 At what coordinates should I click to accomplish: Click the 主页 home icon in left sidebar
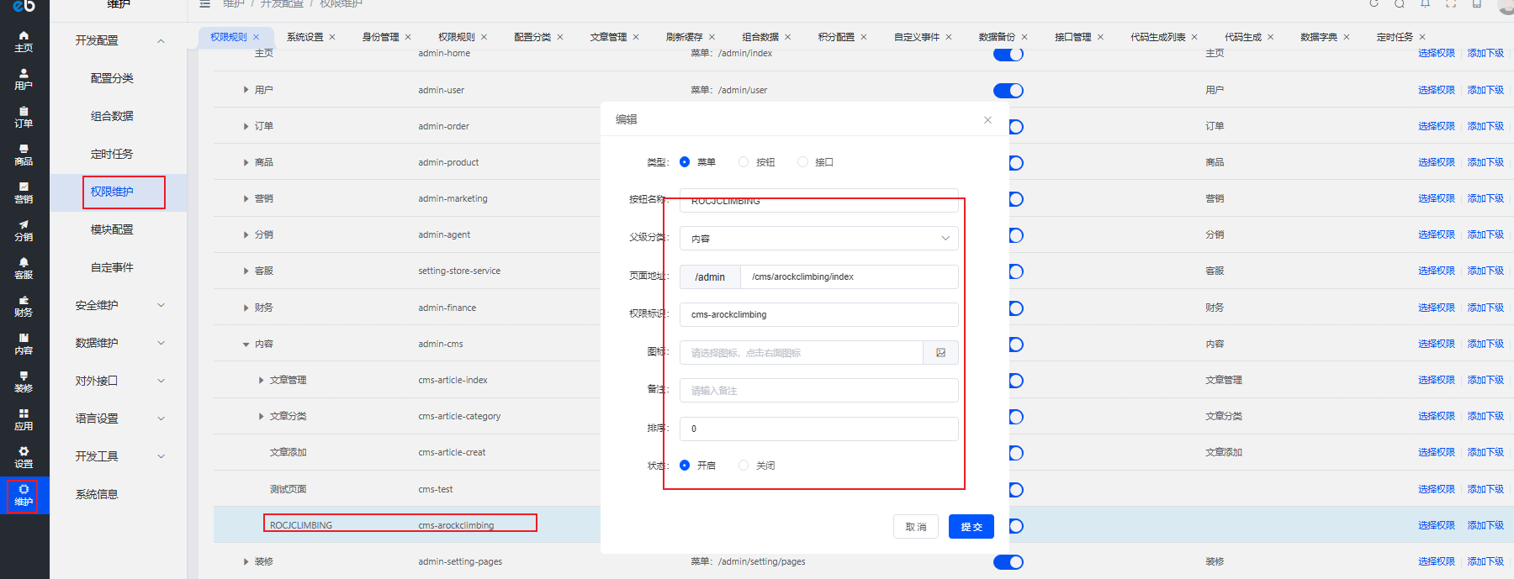pyautogui.click(x=24, y=40)
